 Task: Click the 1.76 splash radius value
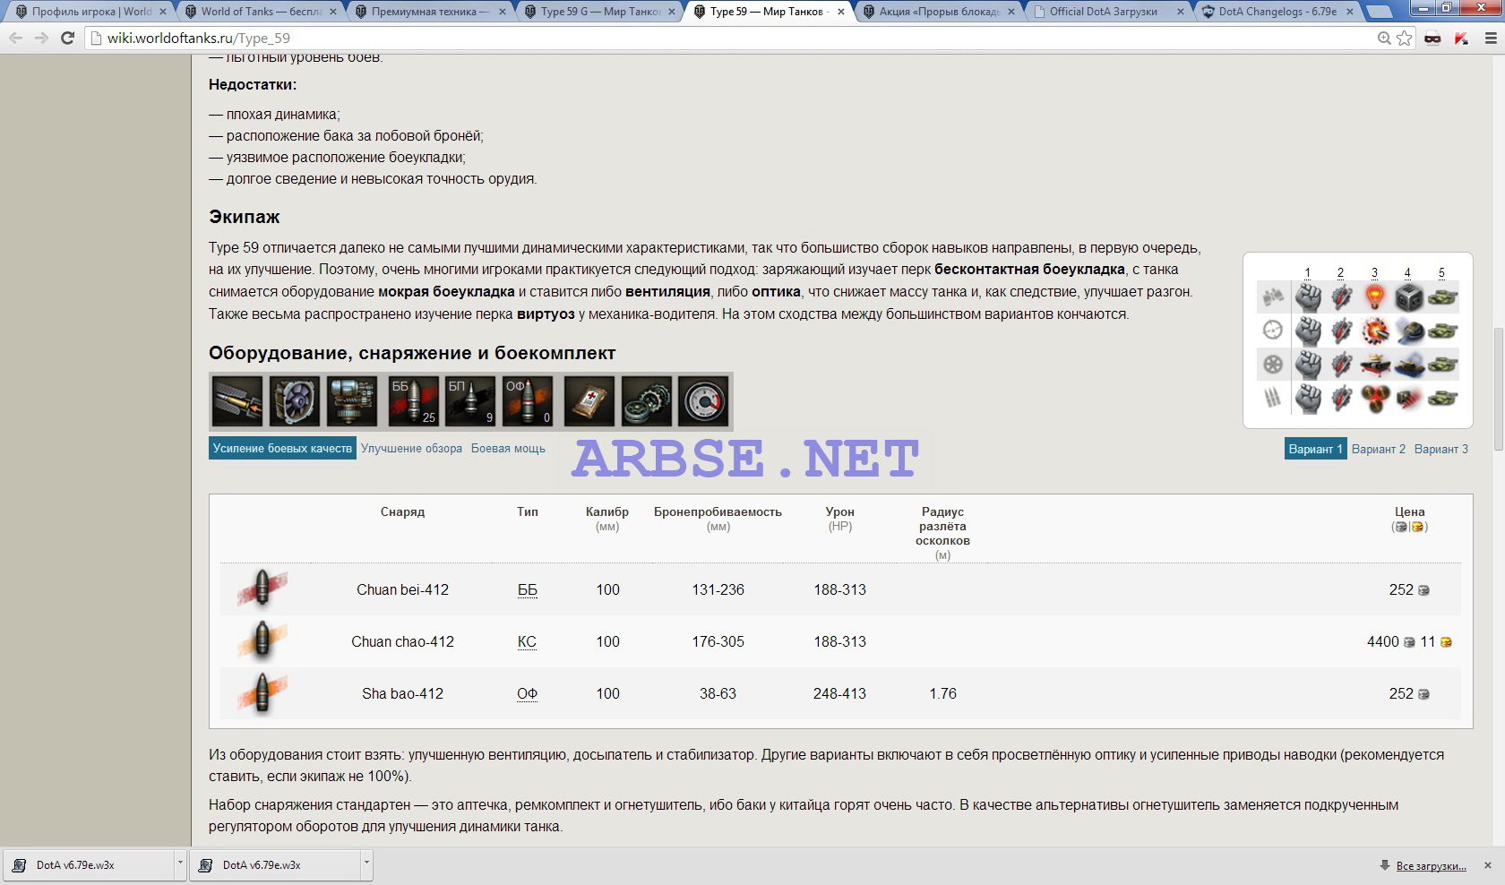point(942,693)
